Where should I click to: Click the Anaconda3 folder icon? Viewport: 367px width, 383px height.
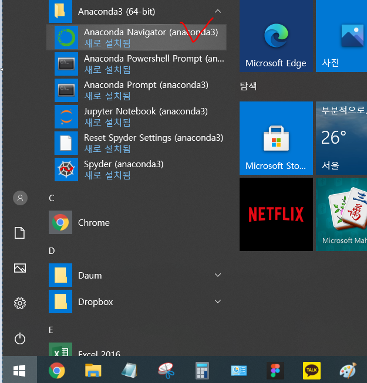(60, 11)
